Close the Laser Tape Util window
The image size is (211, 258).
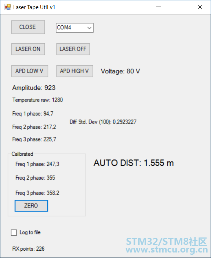[x=200, y=7]
